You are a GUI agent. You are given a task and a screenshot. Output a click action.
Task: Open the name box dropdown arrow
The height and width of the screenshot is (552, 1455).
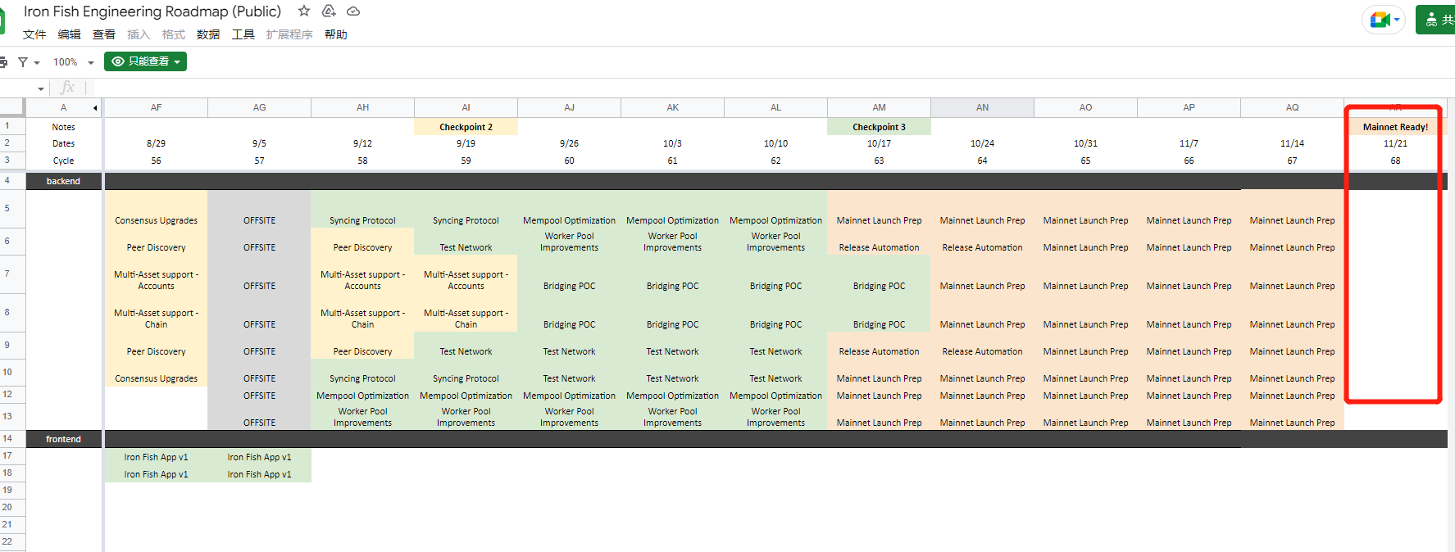point(41,88)
